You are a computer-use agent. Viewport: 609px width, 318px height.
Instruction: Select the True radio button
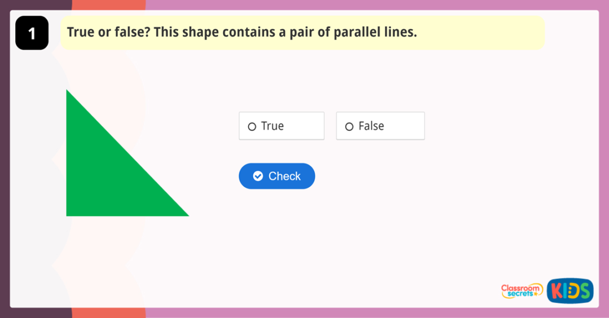coord(252,127)
